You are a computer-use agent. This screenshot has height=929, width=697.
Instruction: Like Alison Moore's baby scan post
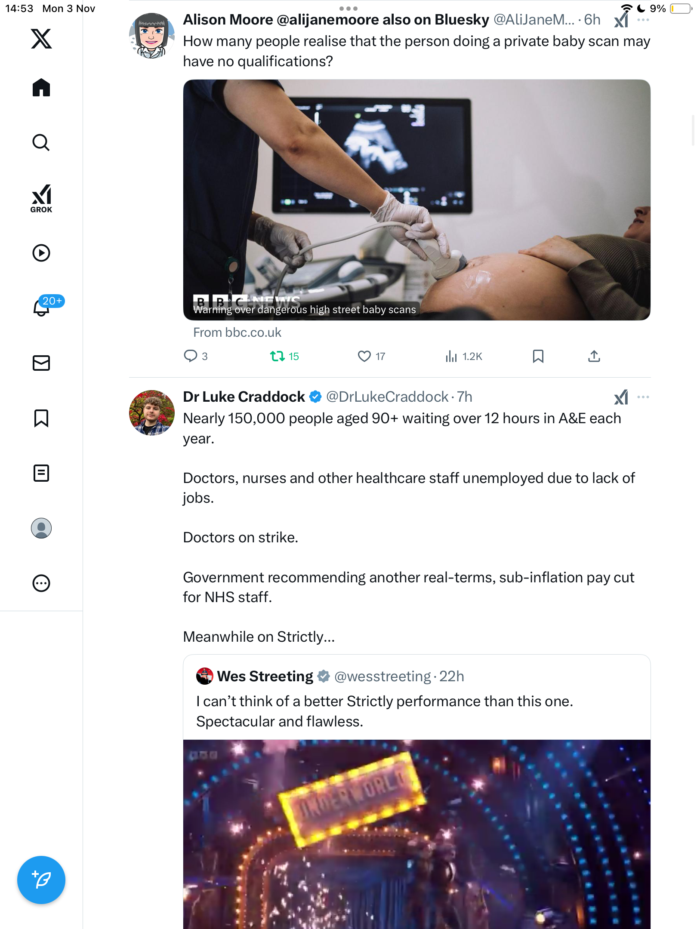tap(364, 356)
